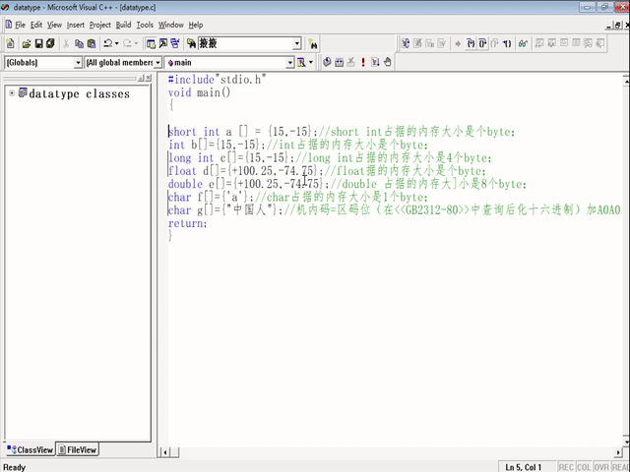Click the 'char g[]' declaration line
The height and width of the screenshot is (472, 630).
point(394,210)
